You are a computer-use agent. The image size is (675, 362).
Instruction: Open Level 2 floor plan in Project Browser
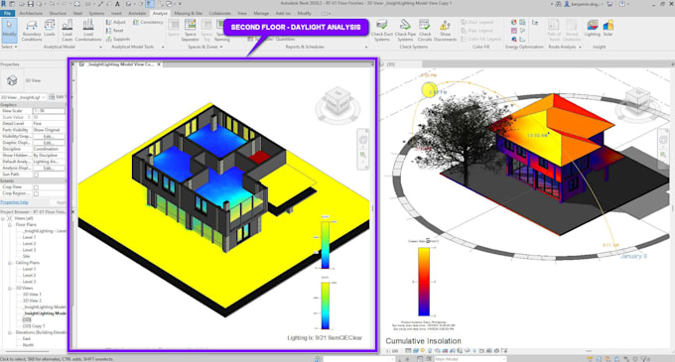click(29, 244)
